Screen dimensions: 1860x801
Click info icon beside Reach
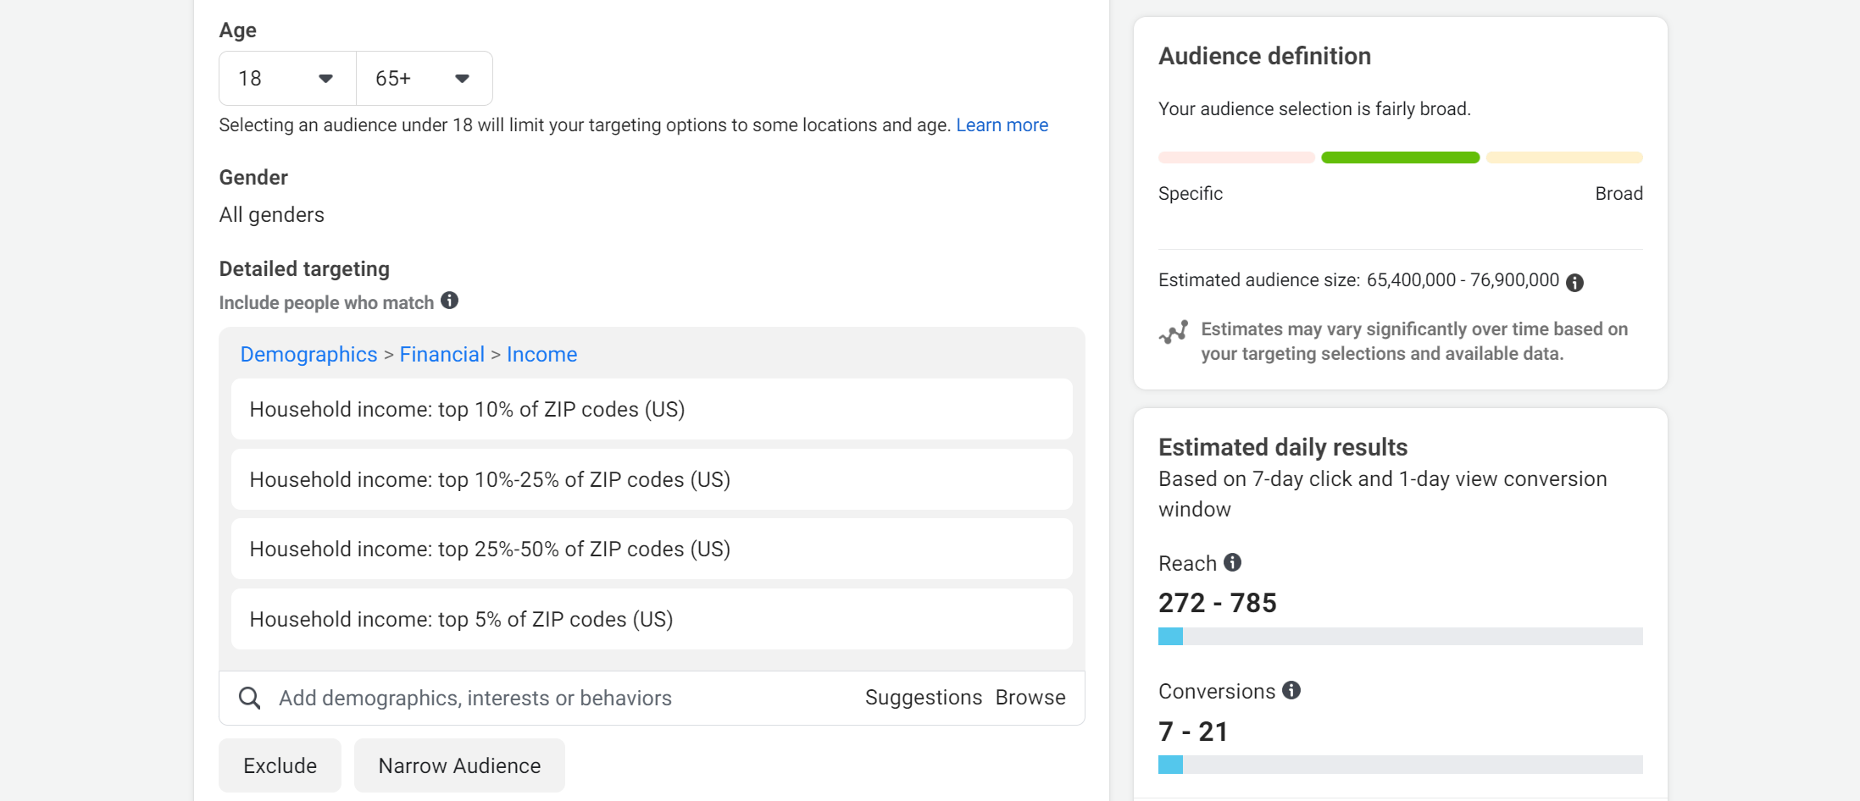pyautogui.click(x=1233, y=562)
